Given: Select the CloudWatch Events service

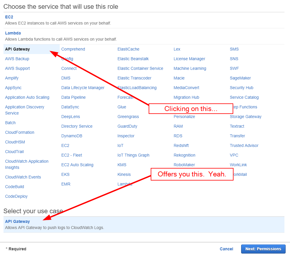Looking at the screenshot, I should 23,177.
